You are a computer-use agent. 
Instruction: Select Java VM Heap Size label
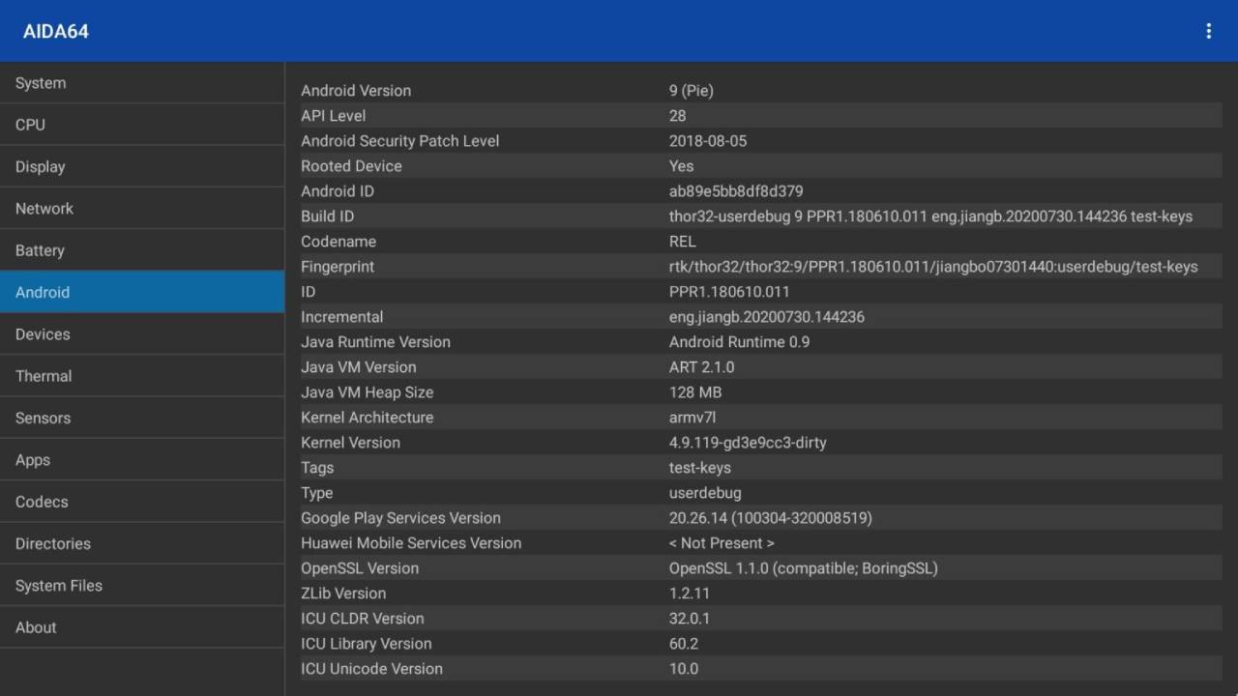(x=367, y=392)
